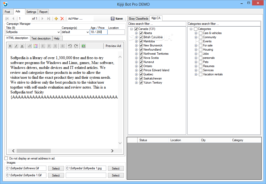Check the Cars & vehicles category

(x=200, y=33)
